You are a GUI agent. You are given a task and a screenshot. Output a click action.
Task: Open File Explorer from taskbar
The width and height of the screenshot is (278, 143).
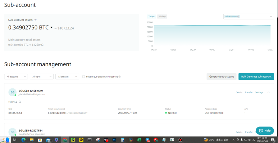[32, 140]
